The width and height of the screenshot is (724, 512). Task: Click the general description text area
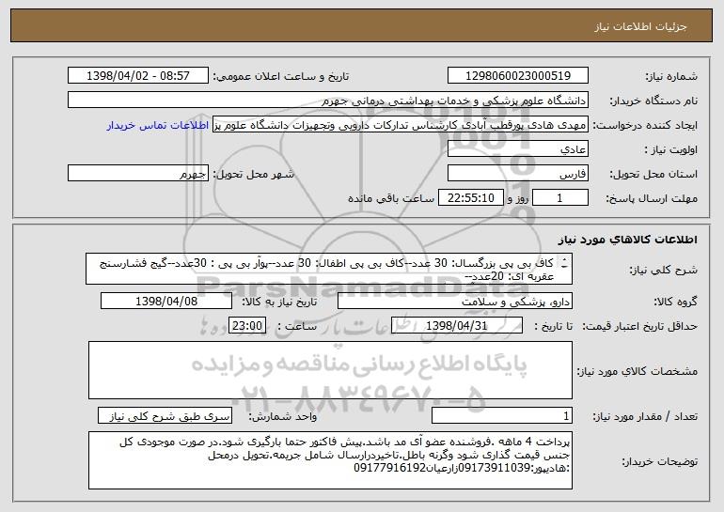[x=329, y=269]
